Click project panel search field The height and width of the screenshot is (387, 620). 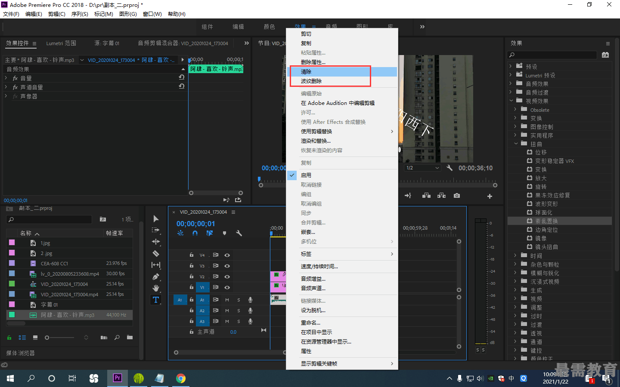pos(49,219)
